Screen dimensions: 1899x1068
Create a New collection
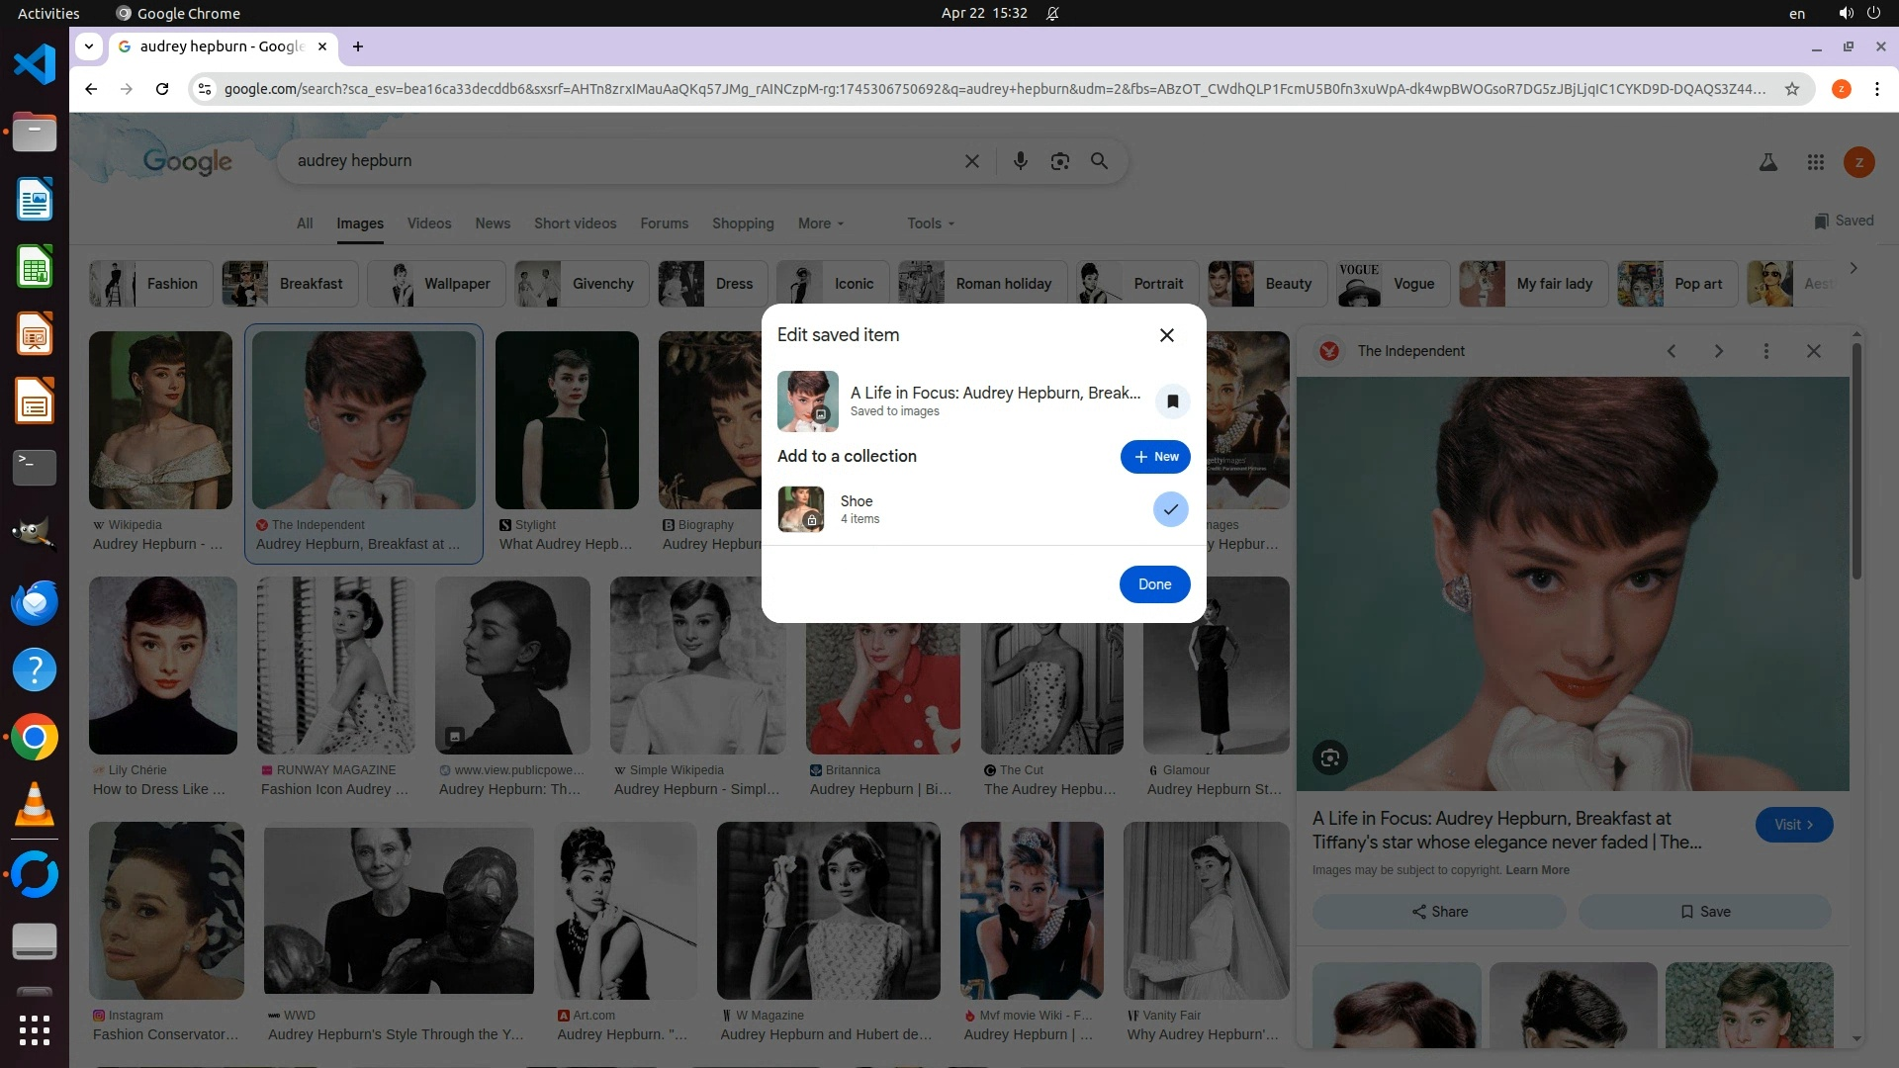tap(1155, 457)
